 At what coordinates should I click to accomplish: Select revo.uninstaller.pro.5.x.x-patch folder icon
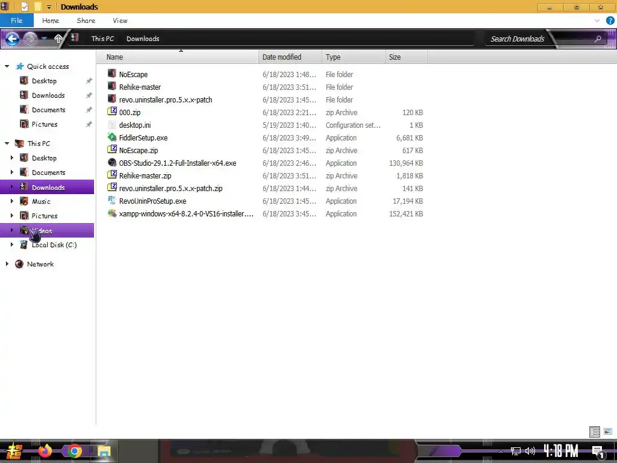(x=112, y=99)
